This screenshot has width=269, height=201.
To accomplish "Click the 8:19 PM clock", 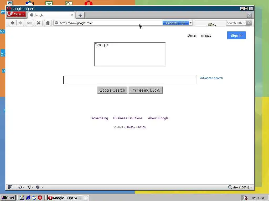I will pyautogui.click(x=258, y=198).
